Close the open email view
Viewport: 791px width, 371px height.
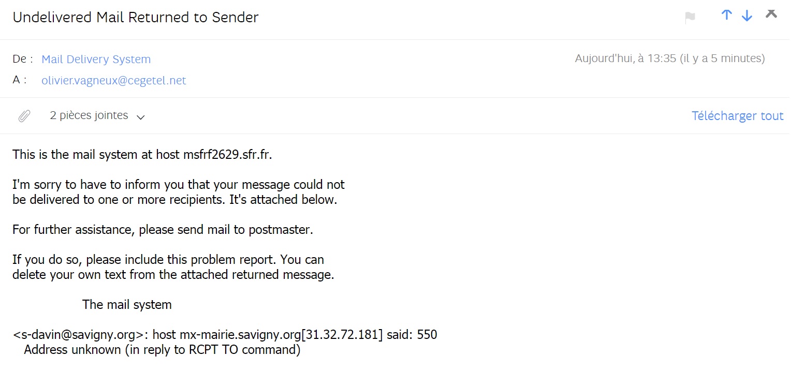(771, 14)
